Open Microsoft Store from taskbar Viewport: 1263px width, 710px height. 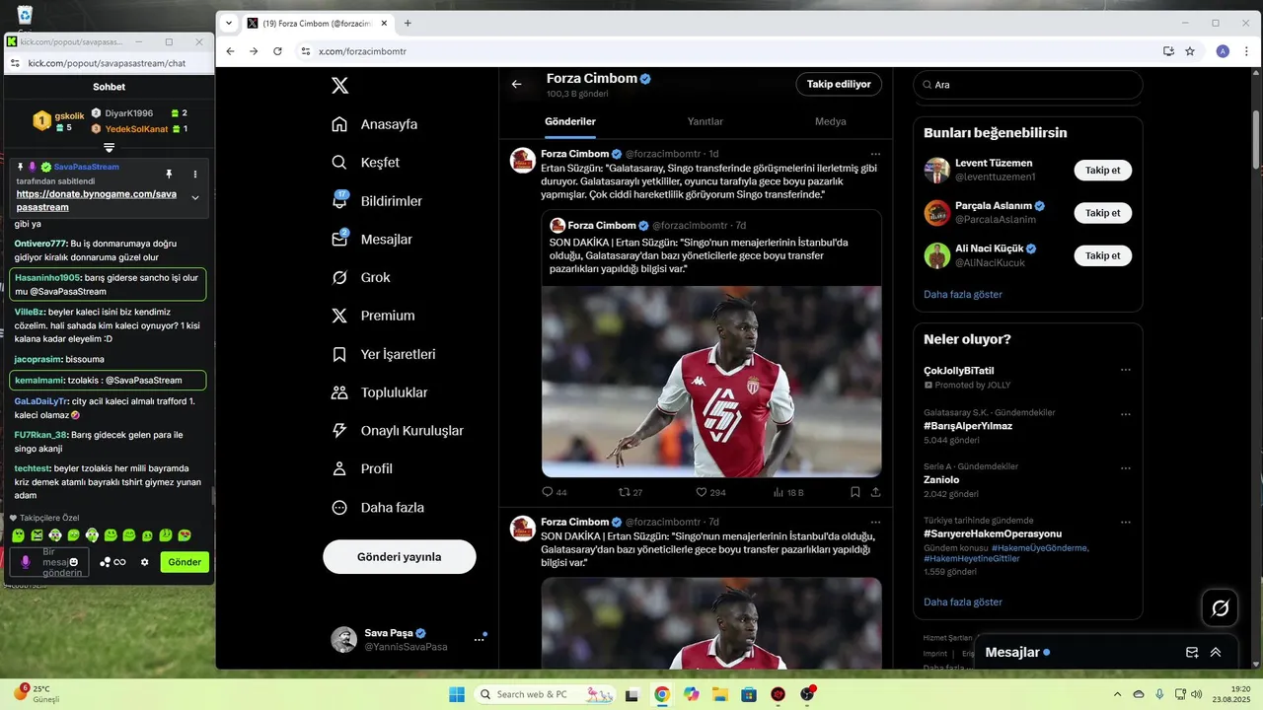[749, 694]
